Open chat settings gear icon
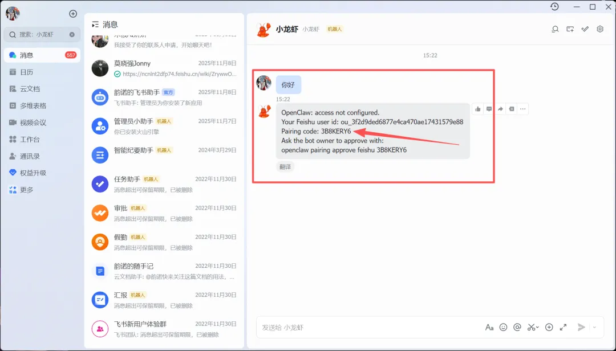Image resolution: width=616 pixels, height=351 pixels. pos(600,29)
